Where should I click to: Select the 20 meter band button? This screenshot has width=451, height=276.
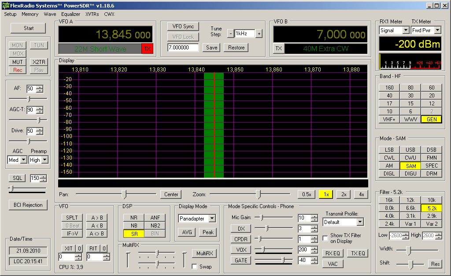click(x=432, y=96)
